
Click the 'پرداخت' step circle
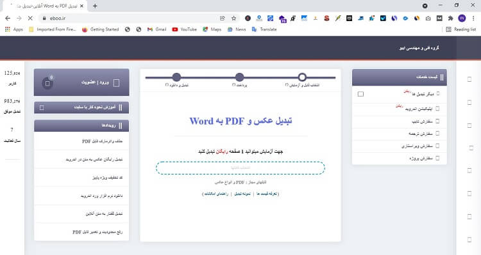point(240,77)
